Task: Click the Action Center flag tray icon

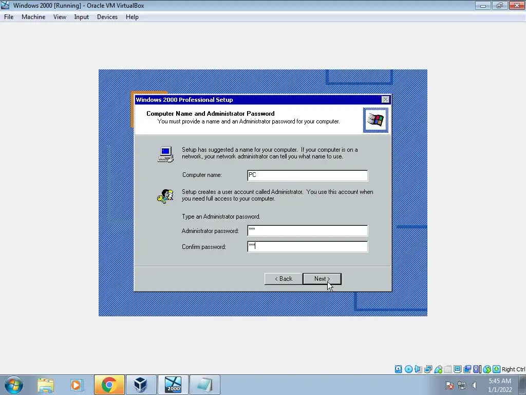Action: tap(449, 385)
